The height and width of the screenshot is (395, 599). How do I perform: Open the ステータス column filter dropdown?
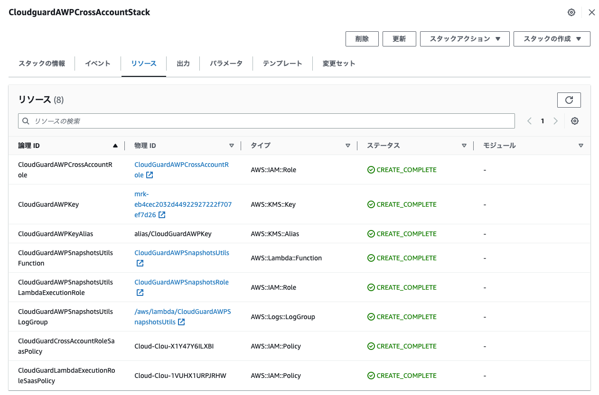[464, 146]
